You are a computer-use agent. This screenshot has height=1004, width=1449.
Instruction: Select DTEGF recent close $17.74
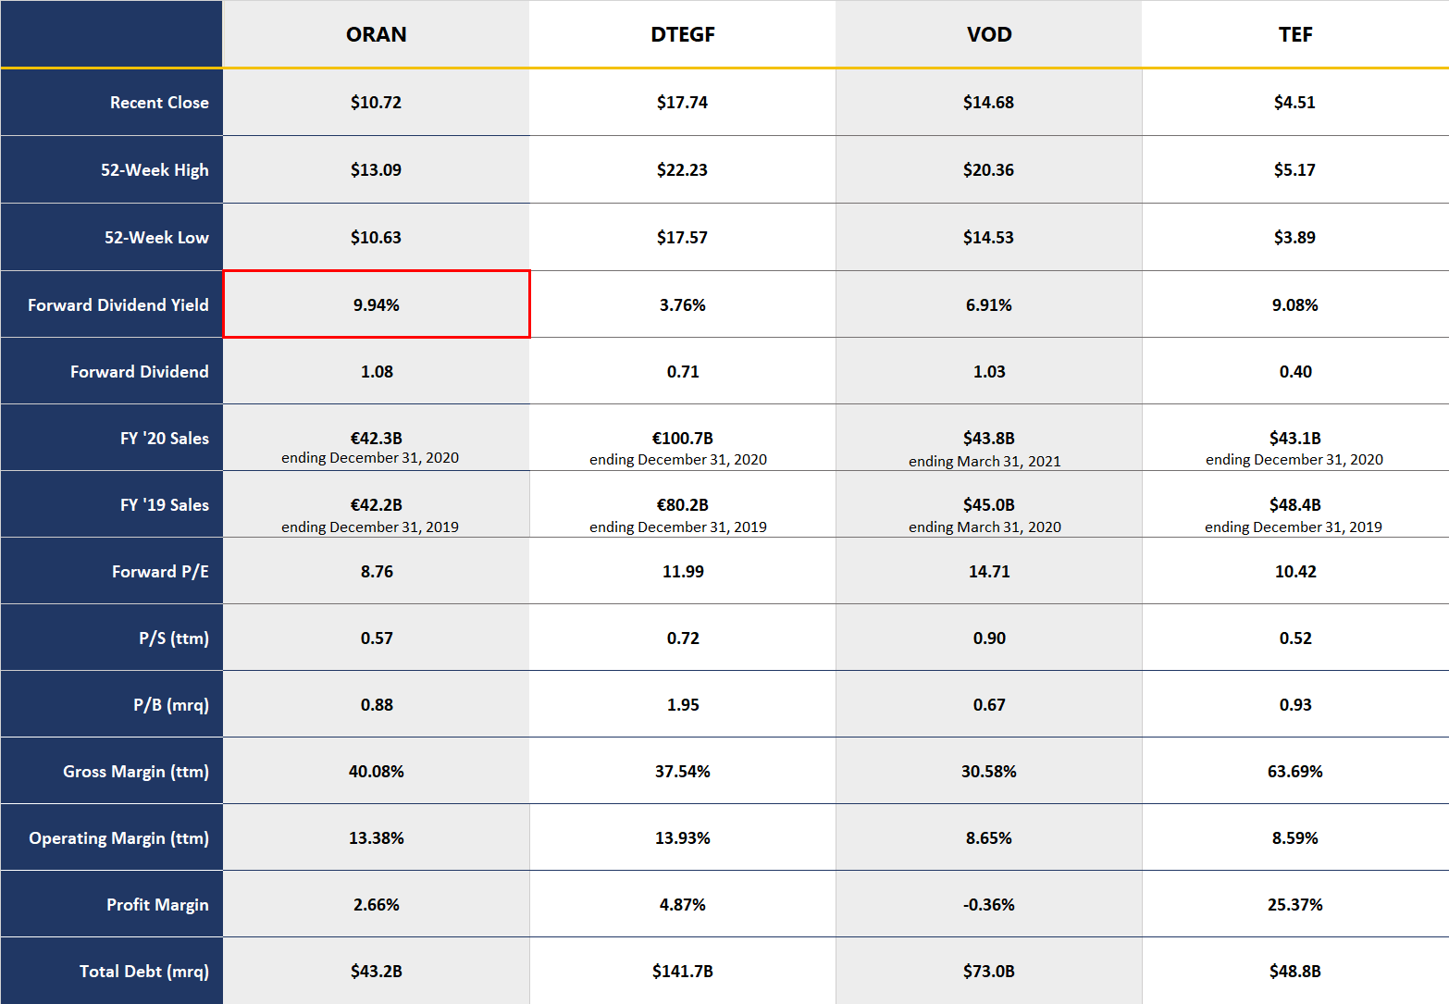(683, 103)
